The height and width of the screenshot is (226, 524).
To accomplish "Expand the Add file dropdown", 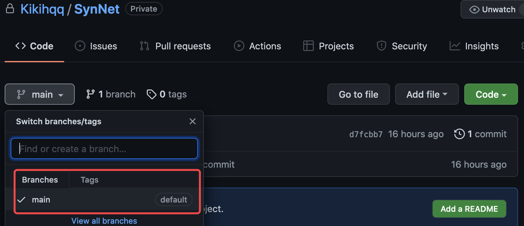I will pyautogui.click(x=427, y=94).
